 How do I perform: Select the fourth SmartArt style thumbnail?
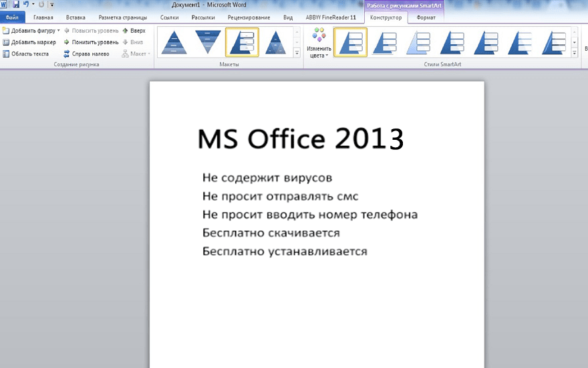coord(452,42)
